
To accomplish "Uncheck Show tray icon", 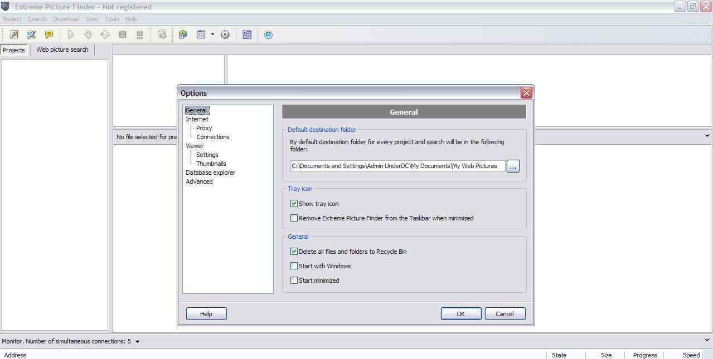I will tap(294, 204).
